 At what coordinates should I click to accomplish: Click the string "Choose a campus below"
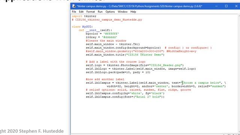(201, 83)
